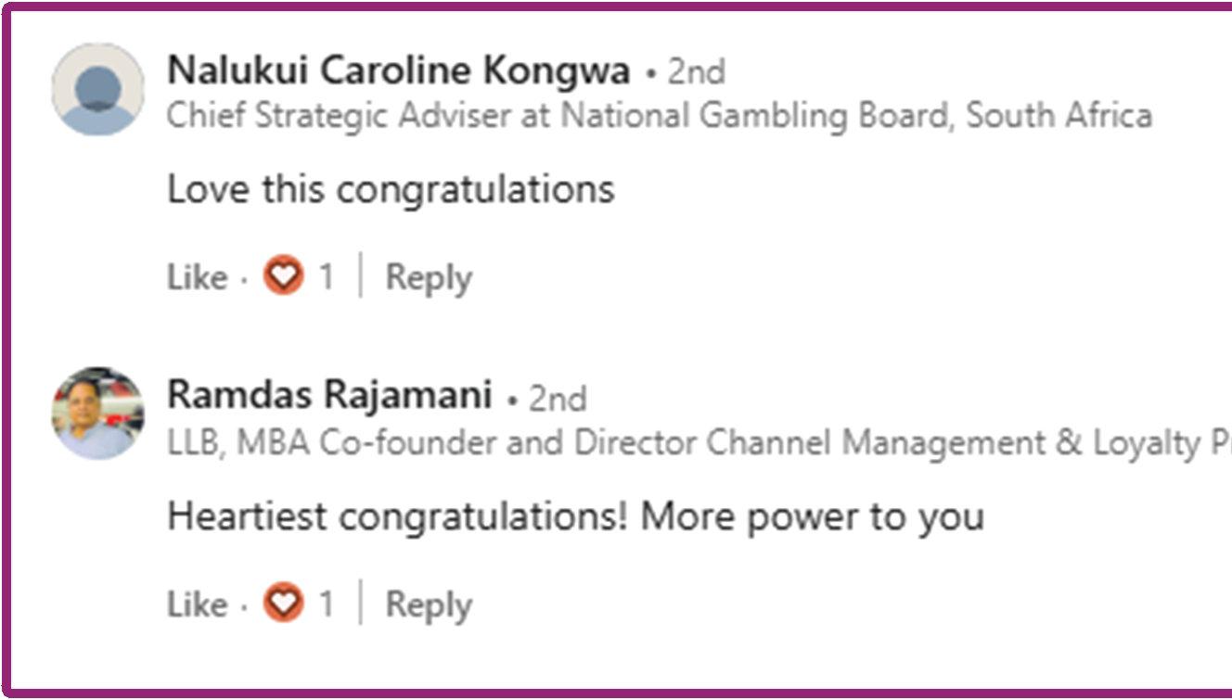The image size is (1232, 700).
Task: View reaction count on Nalukui's comment
Action: pyautogui.click(x=326, y=277)
